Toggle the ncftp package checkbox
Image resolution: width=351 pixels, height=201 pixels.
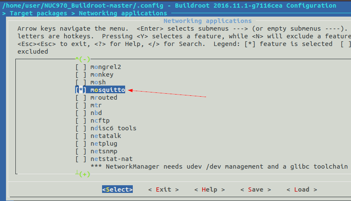81,121
